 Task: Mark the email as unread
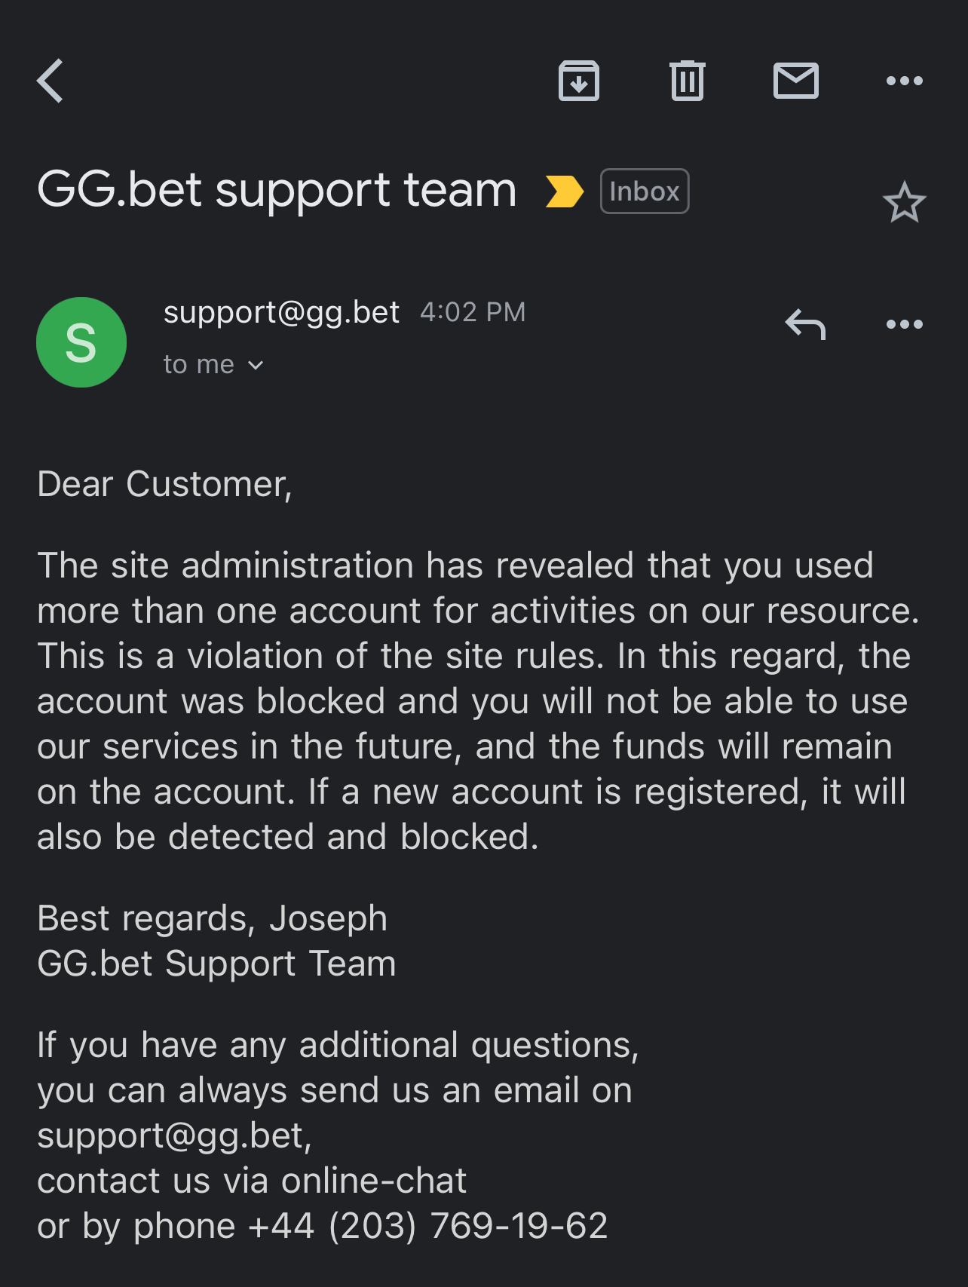(x=795, y=81)
